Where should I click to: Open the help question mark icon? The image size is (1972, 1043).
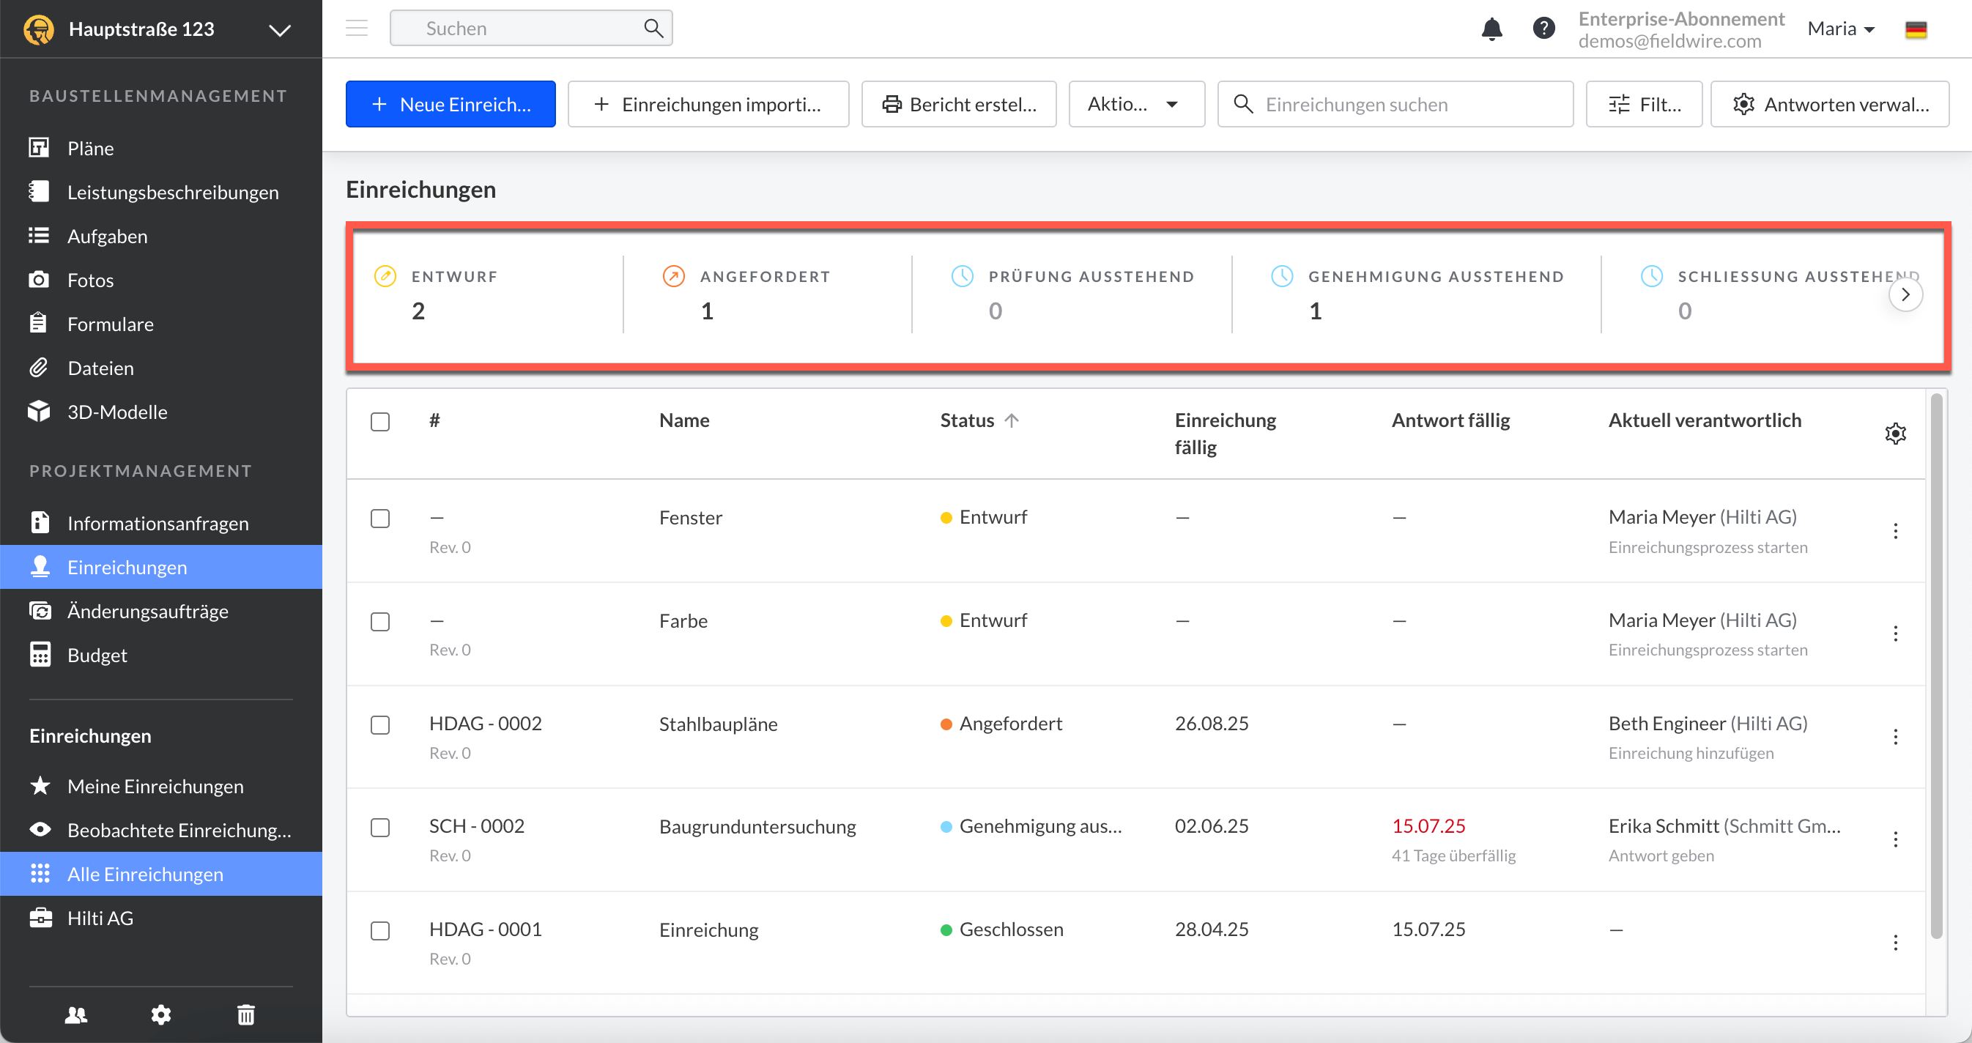point(1543,29)
